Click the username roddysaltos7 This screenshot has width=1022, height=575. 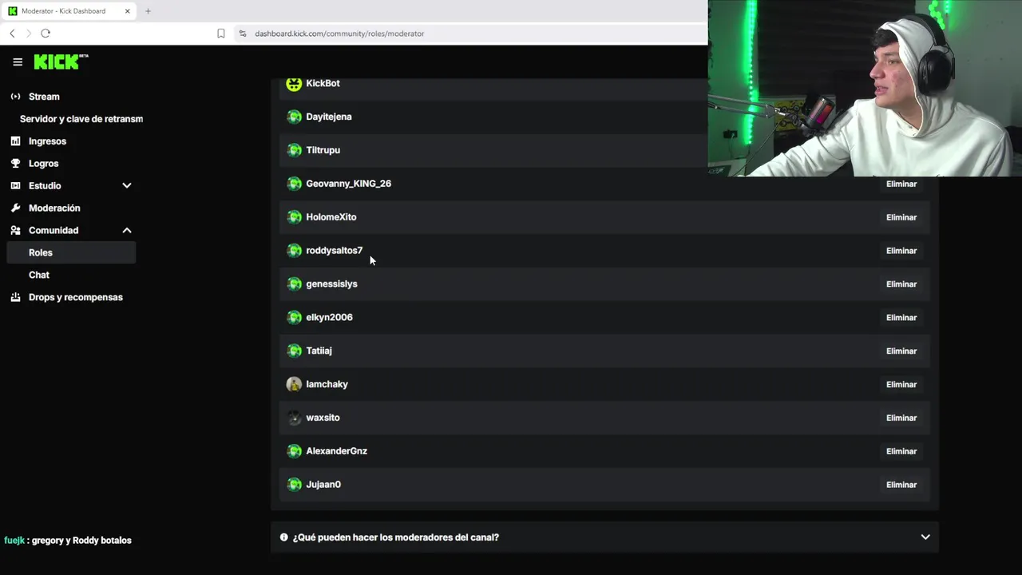pos(334,251)
